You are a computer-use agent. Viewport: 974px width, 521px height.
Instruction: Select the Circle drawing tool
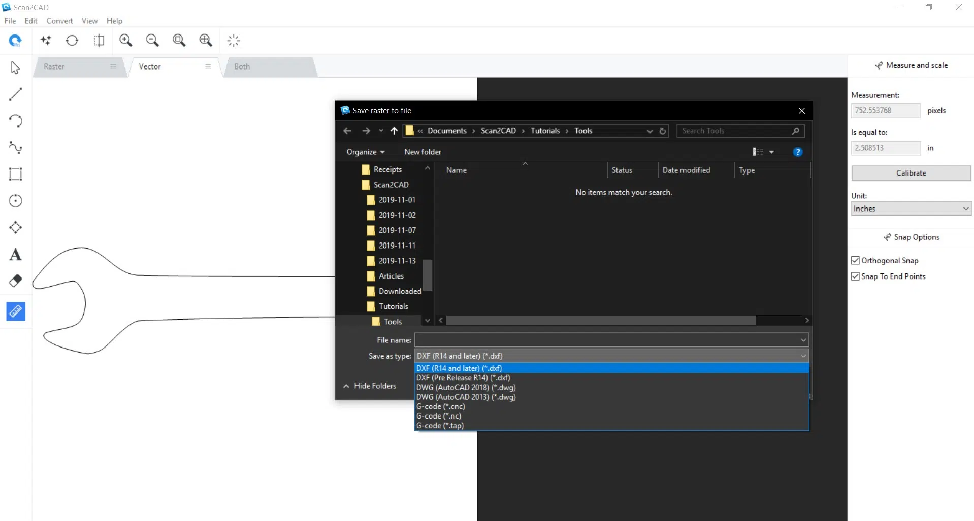pyautogui.click(x=15, y=201)
